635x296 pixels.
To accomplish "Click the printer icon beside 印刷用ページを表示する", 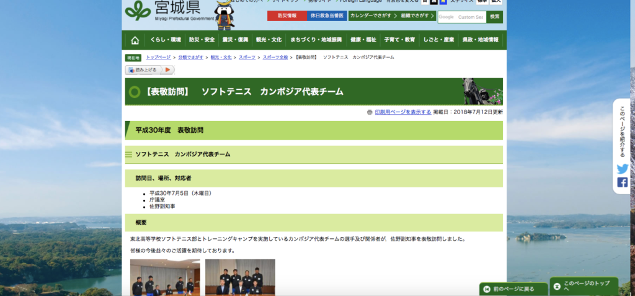I will pos(370,112).
